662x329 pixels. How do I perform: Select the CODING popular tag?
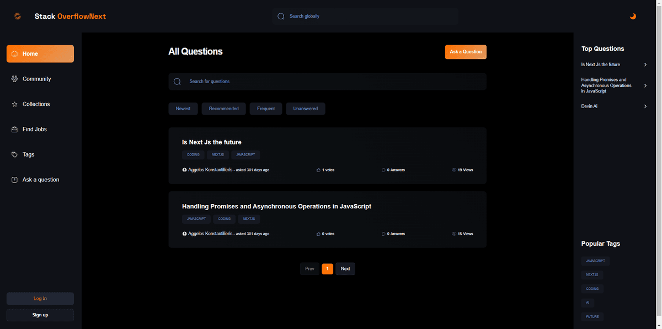592,288
